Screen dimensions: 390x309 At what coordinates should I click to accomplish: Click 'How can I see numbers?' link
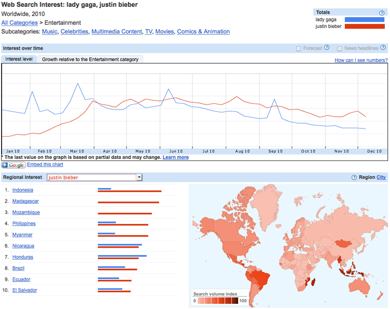tap(361, 60)
